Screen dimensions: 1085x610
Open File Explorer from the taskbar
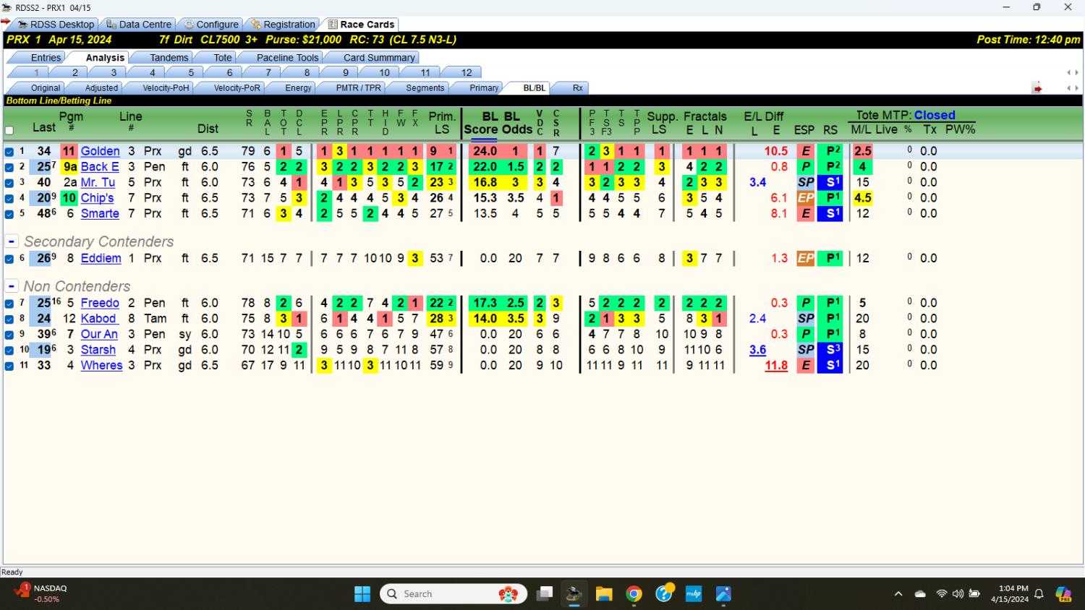(x=604, y=593)
